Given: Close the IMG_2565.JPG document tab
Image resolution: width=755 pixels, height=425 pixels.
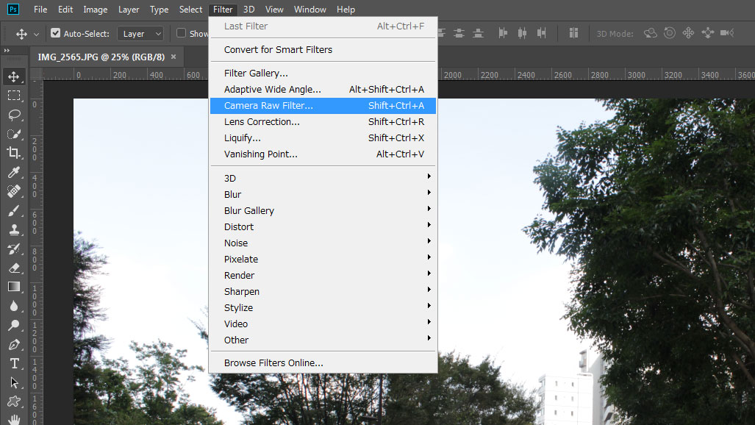Looking at the screenshot, I should point(173,57).
